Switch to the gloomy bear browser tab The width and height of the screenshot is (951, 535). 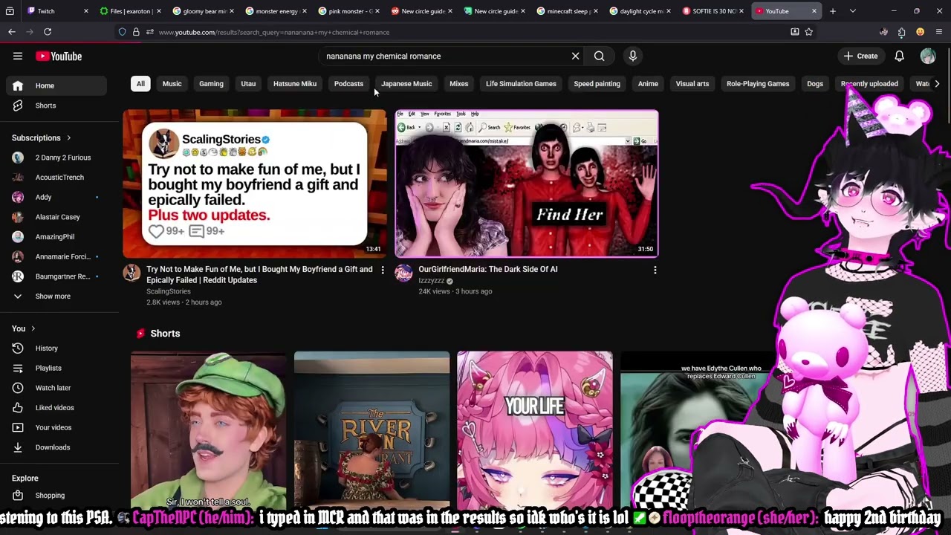(202, 11)
